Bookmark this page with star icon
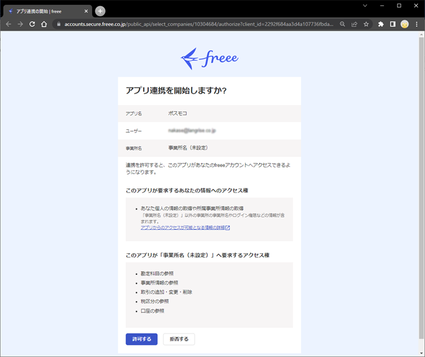The width and height of the screenshot is (425, 357). tap(366, 24)
